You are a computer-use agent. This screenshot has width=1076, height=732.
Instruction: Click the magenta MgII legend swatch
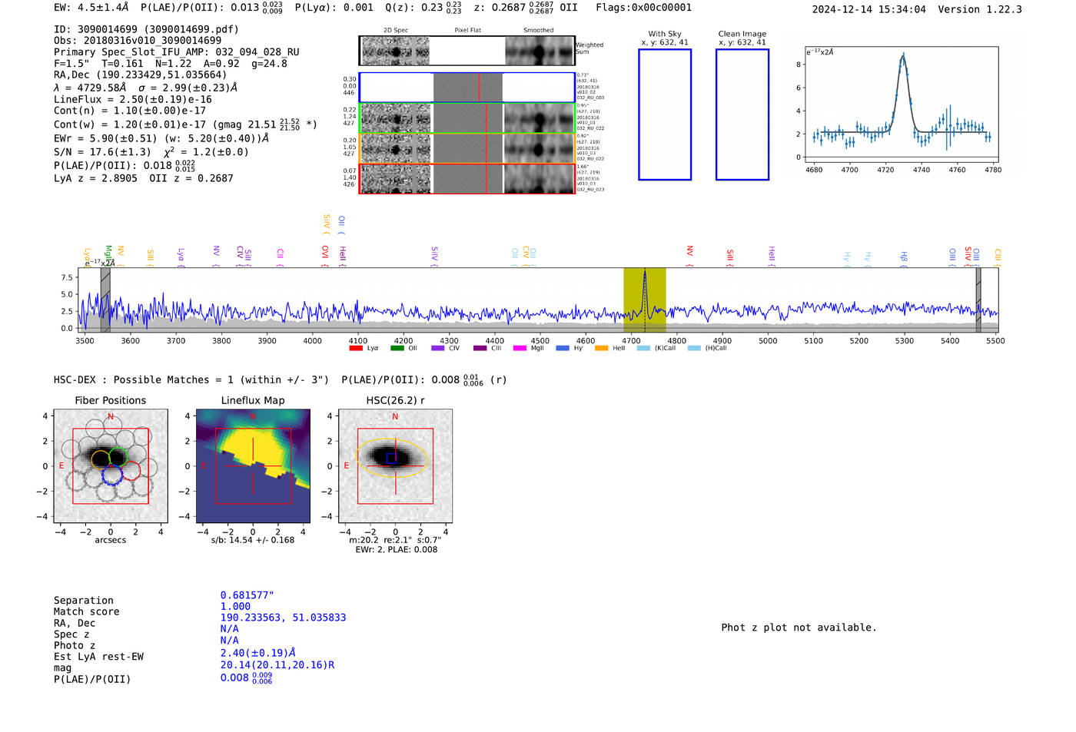520,349
